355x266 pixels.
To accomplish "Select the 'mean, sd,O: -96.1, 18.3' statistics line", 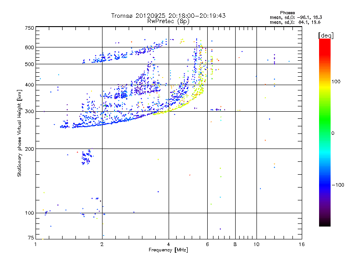I will pyautogui.click(x=296, y=17).
